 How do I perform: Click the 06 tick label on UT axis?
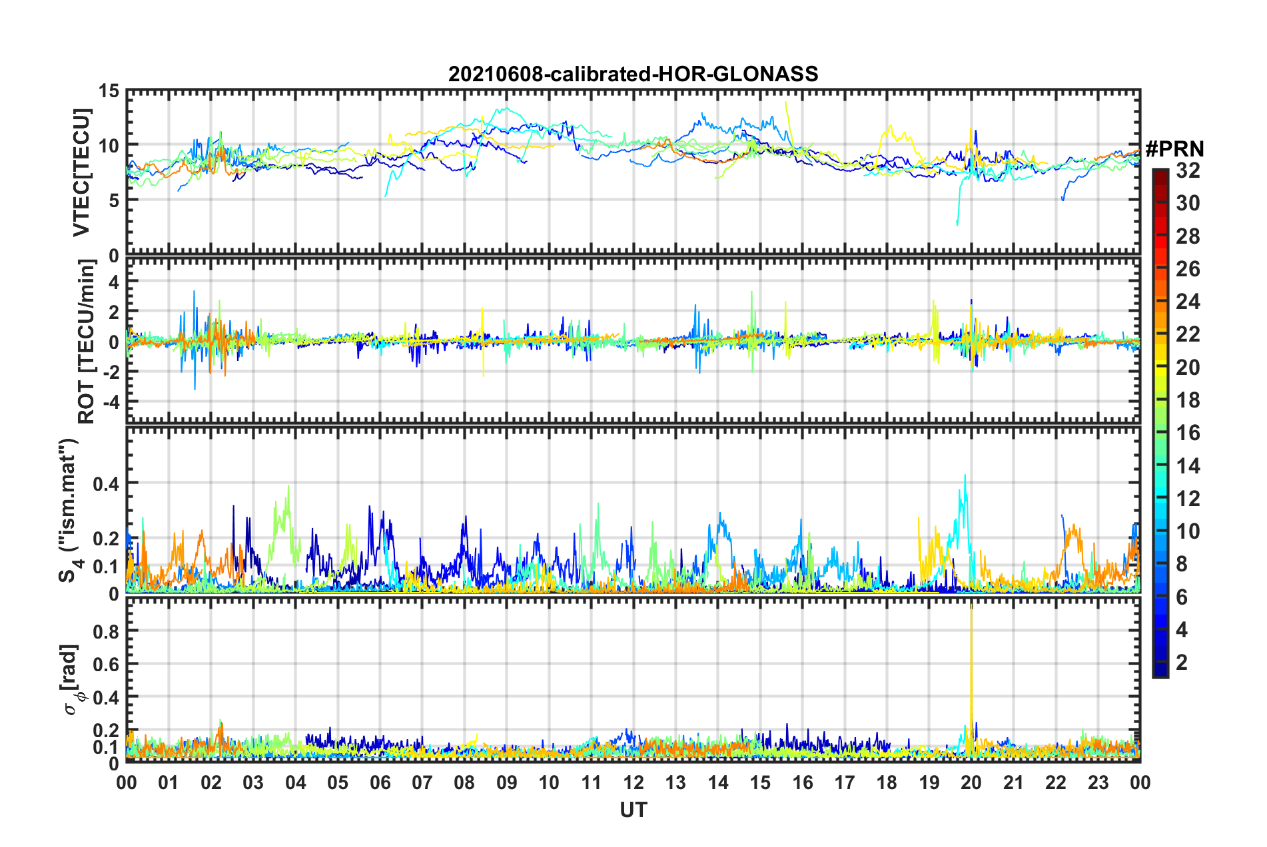coord(380,782)
